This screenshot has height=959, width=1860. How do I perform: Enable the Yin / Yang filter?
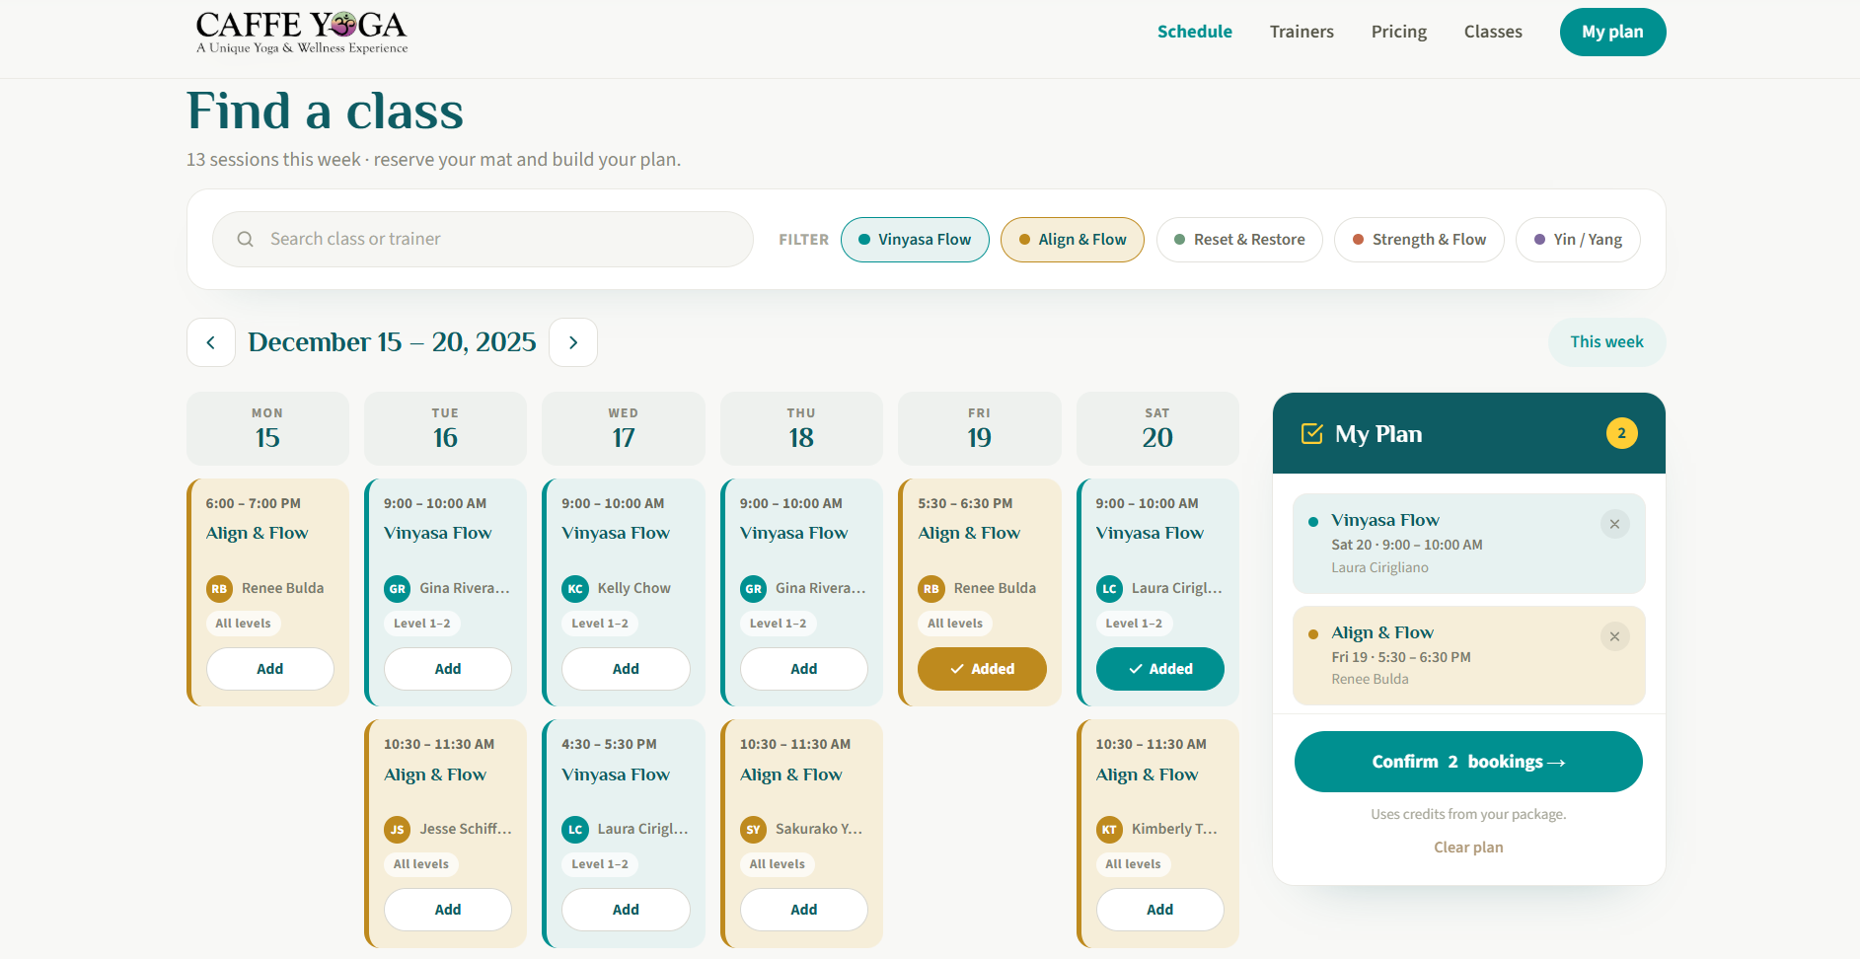1578,240
